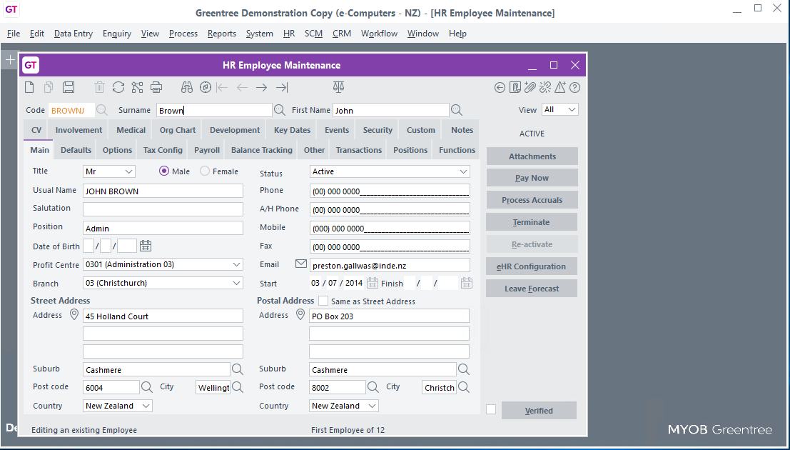
Task: Open the Enquiry menu
Action: (x=117, y=34)
